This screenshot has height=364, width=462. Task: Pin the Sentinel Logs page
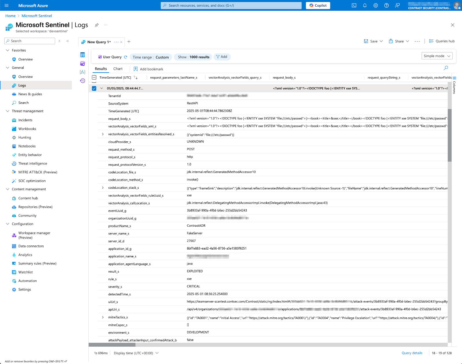[x=97, y=25]
